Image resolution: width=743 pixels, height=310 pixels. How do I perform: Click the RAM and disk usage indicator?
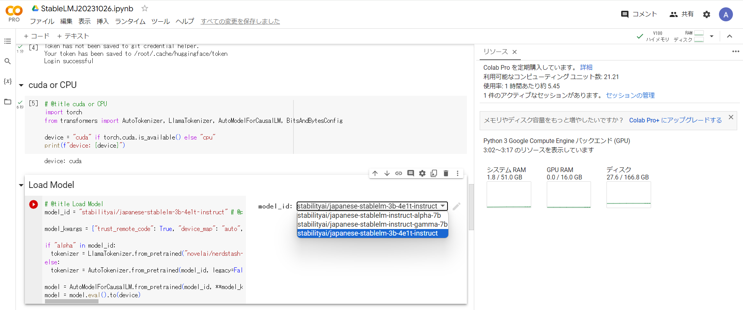click(x=688, y=36)
